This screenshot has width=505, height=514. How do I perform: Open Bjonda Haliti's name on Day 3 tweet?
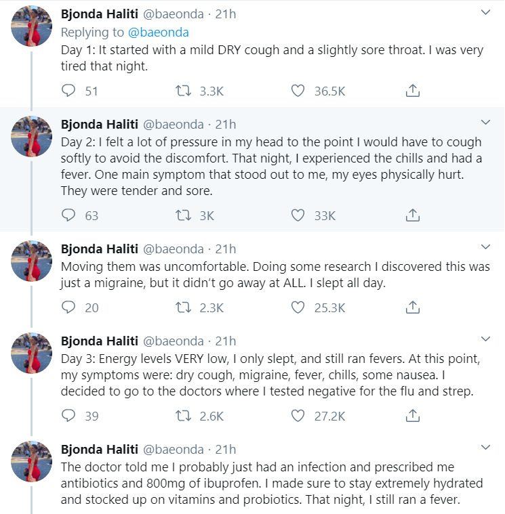(100, 341)
